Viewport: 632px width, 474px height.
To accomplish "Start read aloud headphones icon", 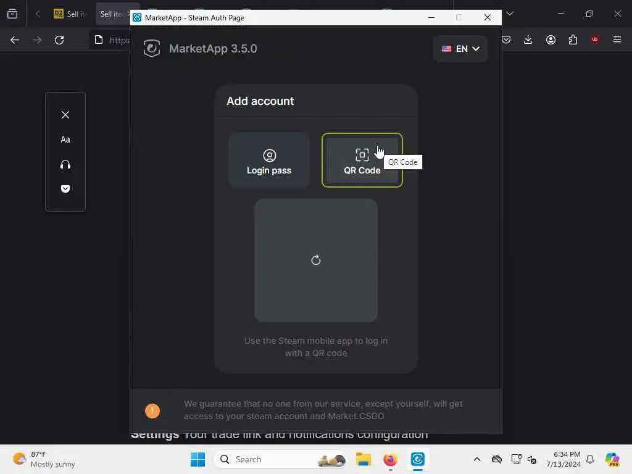I will tap(65, 164).
